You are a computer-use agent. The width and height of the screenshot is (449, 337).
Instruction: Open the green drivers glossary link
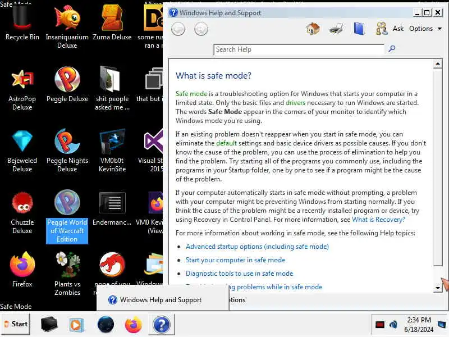tap(296, 103)
